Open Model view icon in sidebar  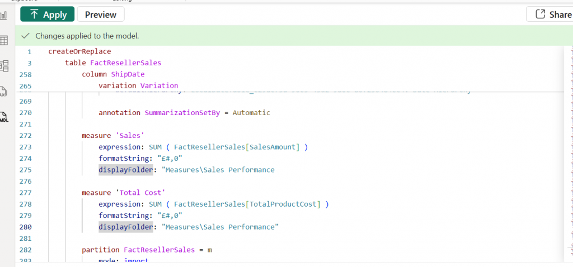click(x=4, y=66)
